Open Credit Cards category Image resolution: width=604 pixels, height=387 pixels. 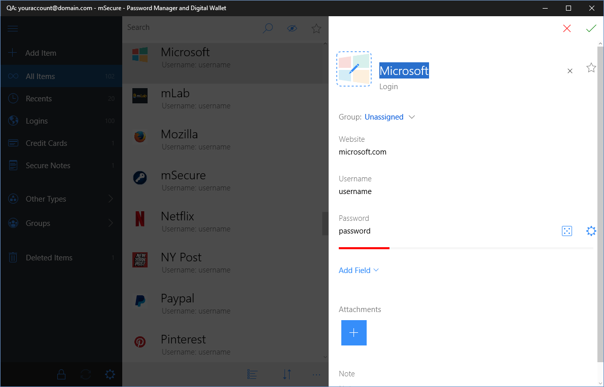click(x=61, y=143)
